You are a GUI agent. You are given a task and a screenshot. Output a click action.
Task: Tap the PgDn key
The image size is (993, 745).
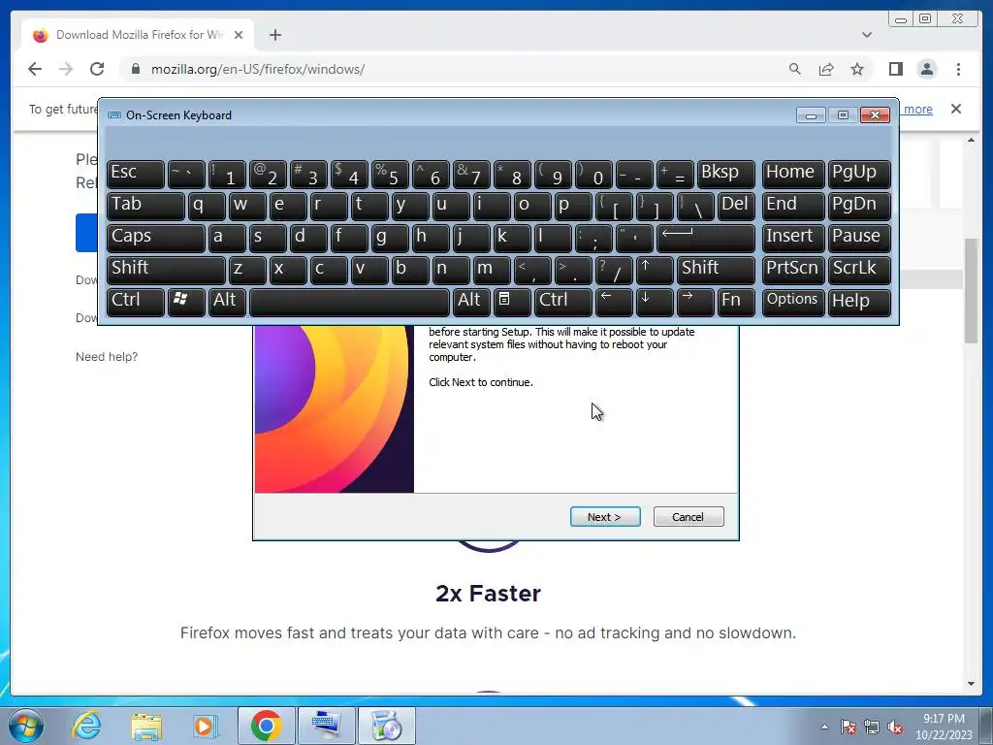pyautogui.click(x=859, y=206)
